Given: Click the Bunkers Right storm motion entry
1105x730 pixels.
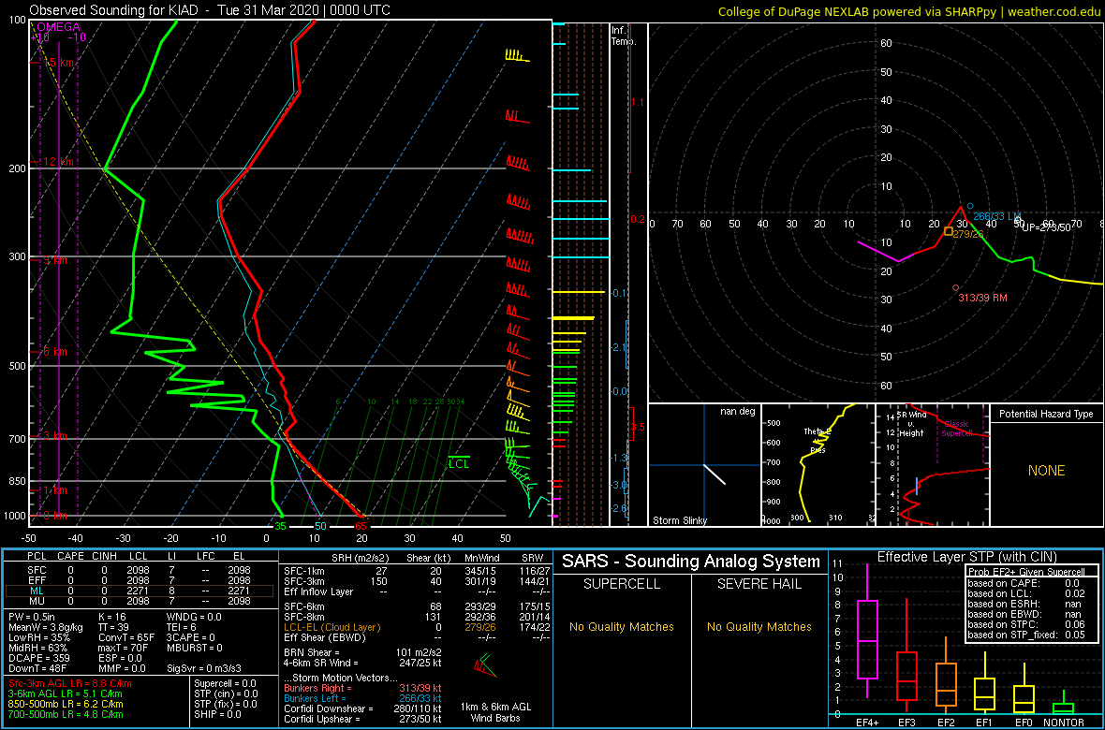Looking at the screenshot, I should 363,688.
